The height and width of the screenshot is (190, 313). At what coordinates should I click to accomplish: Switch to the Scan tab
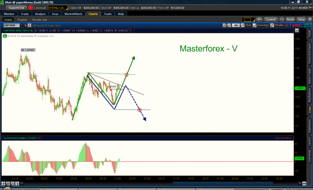point(55,14)
